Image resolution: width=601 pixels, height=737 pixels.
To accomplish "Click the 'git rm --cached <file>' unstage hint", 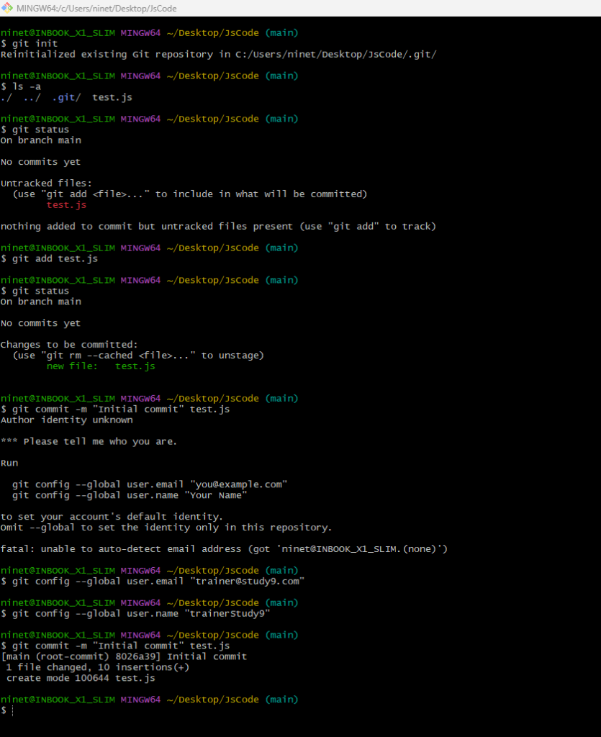I will (138, 356).
